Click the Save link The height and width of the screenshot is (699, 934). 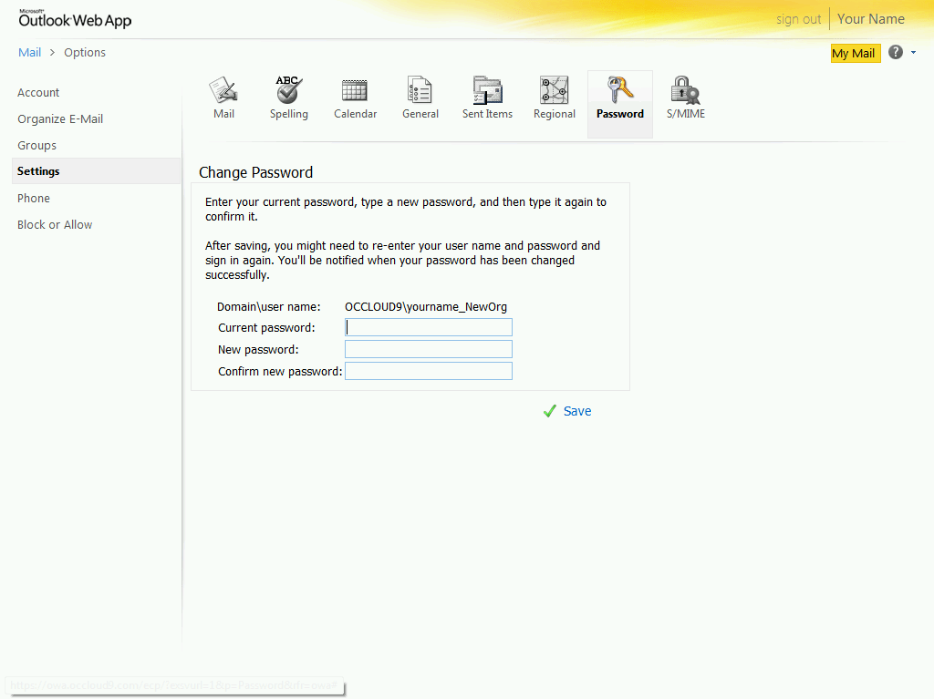tap(577, 411)
